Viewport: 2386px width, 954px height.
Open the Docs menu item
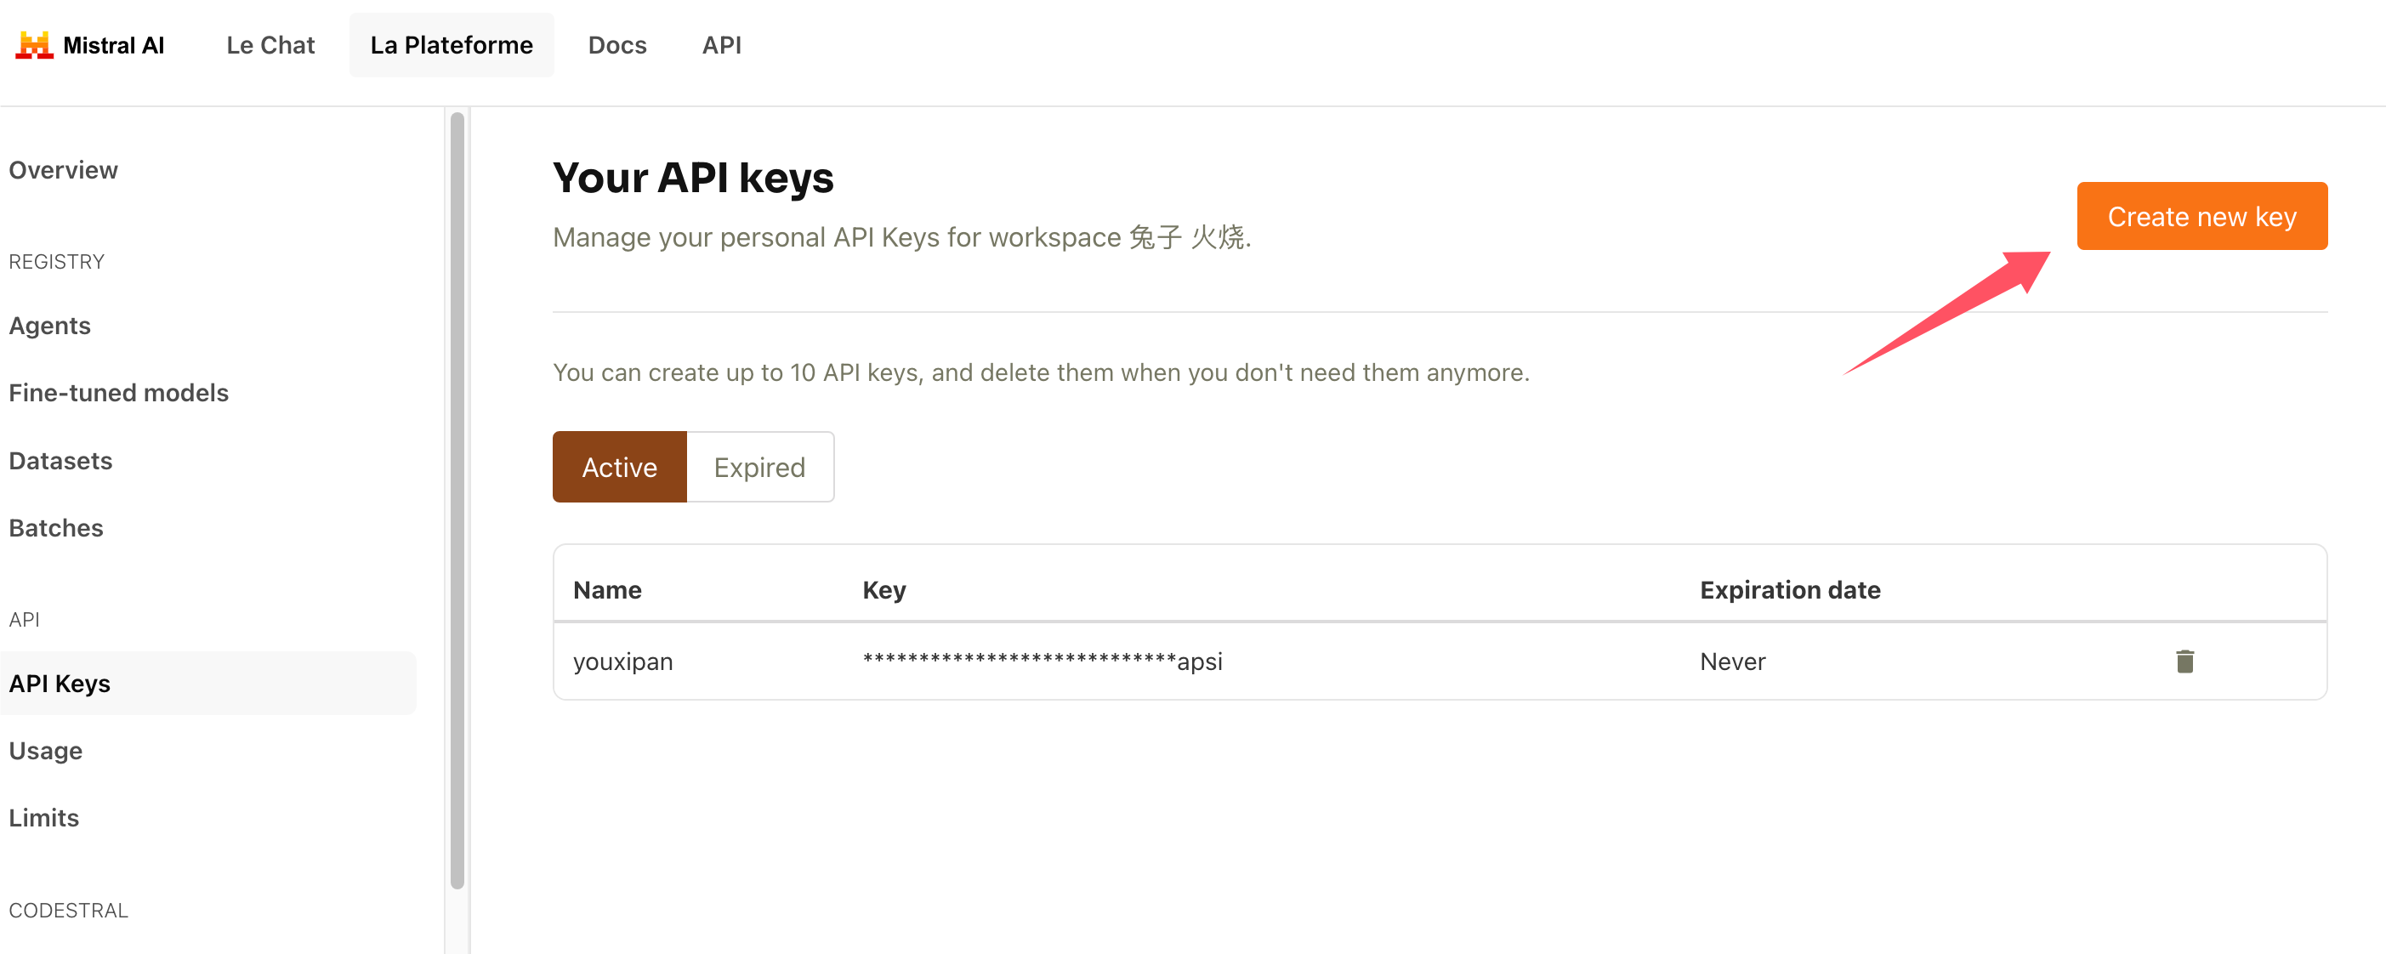(x=616, y=45)
